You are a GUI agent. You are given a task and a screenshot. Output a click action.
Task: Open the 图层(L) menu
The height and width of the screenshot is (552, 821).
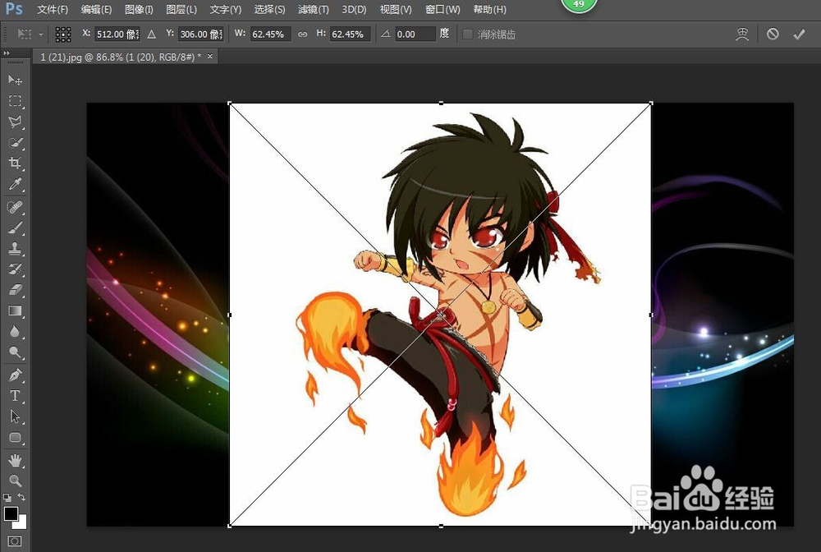point(181,9)
